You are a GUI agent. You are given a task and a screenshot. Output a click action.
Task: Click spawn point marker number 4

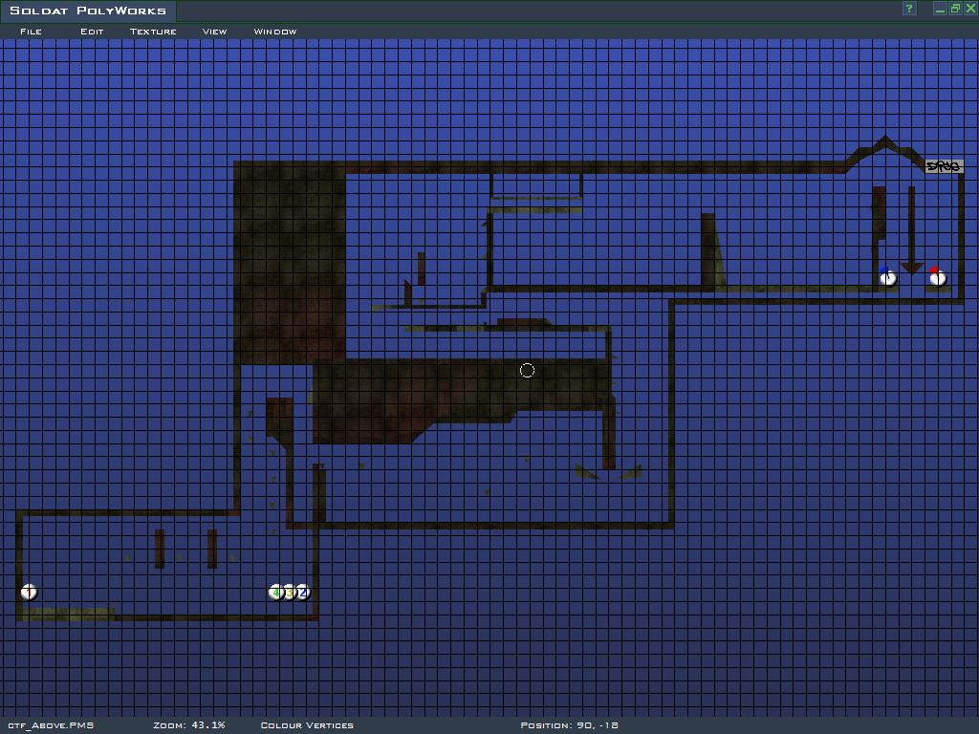tap(275, 593)
